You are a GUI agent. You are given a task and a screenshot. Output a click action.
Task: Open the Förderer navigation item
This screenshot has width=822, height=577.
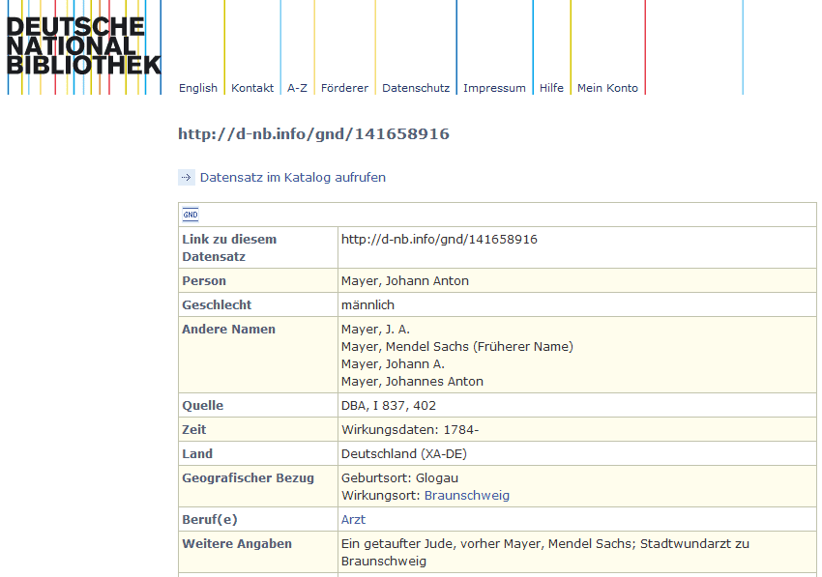point(344,88)
